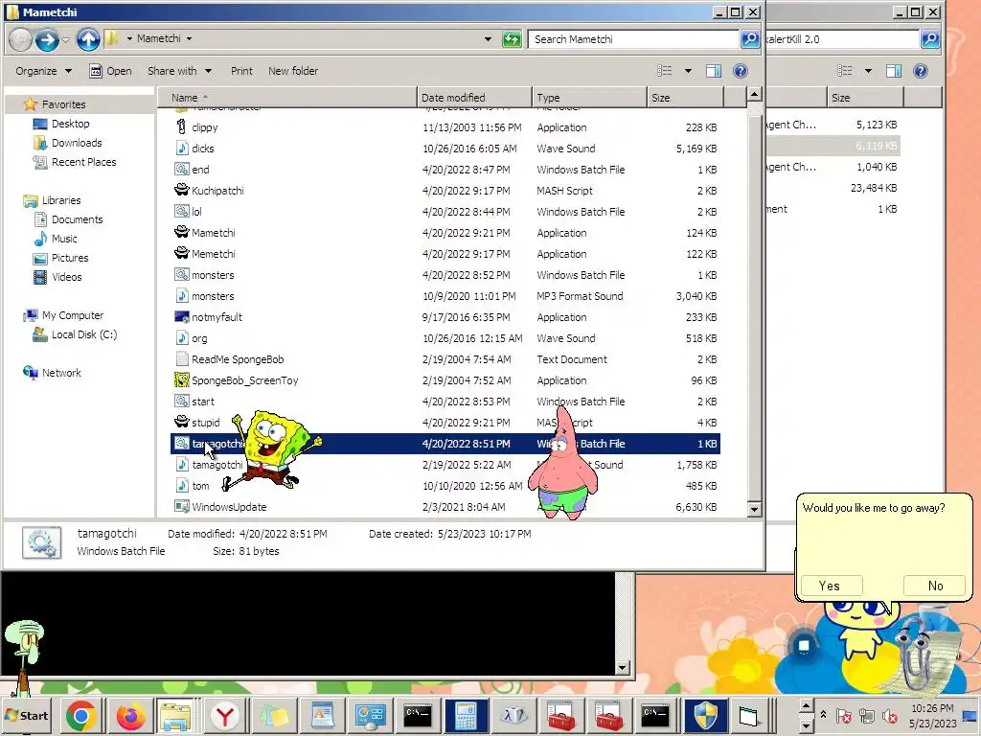The image size is (981, 736).
Task: Select the clippy application file
Action: pos(445,127)
